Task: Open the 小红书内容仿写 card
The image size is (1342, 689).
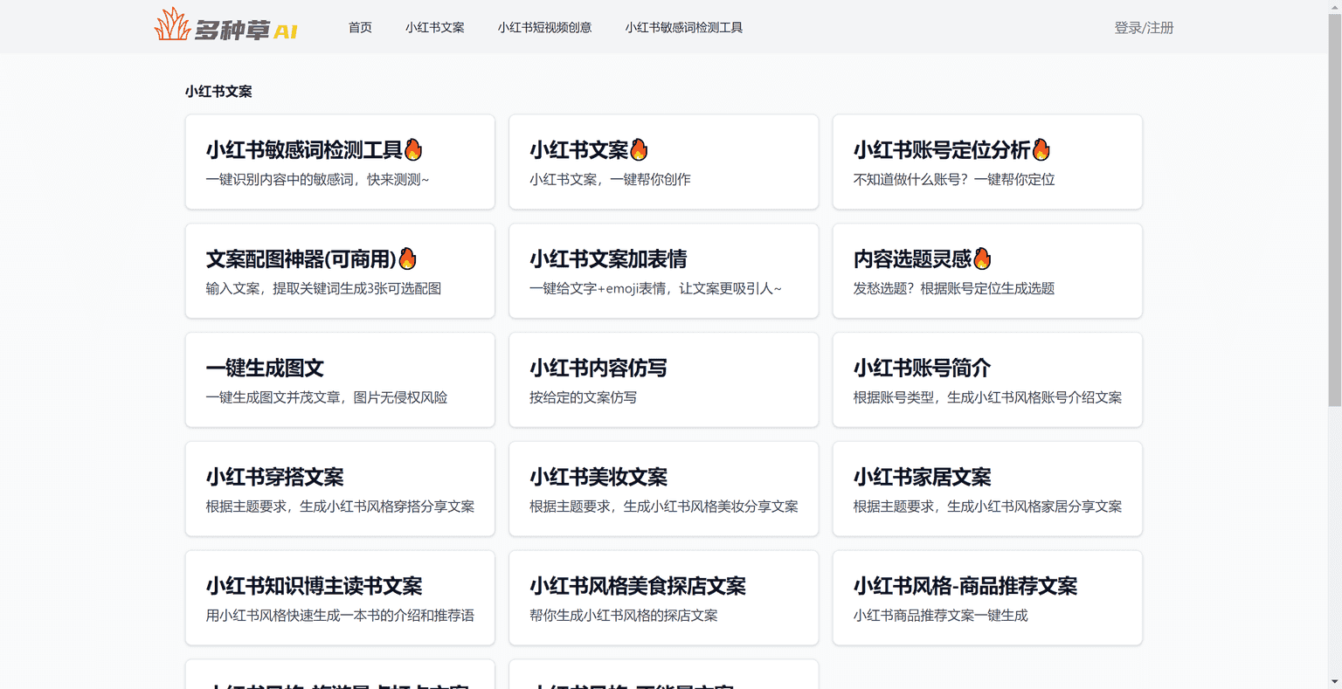Action: coord(664,380)
